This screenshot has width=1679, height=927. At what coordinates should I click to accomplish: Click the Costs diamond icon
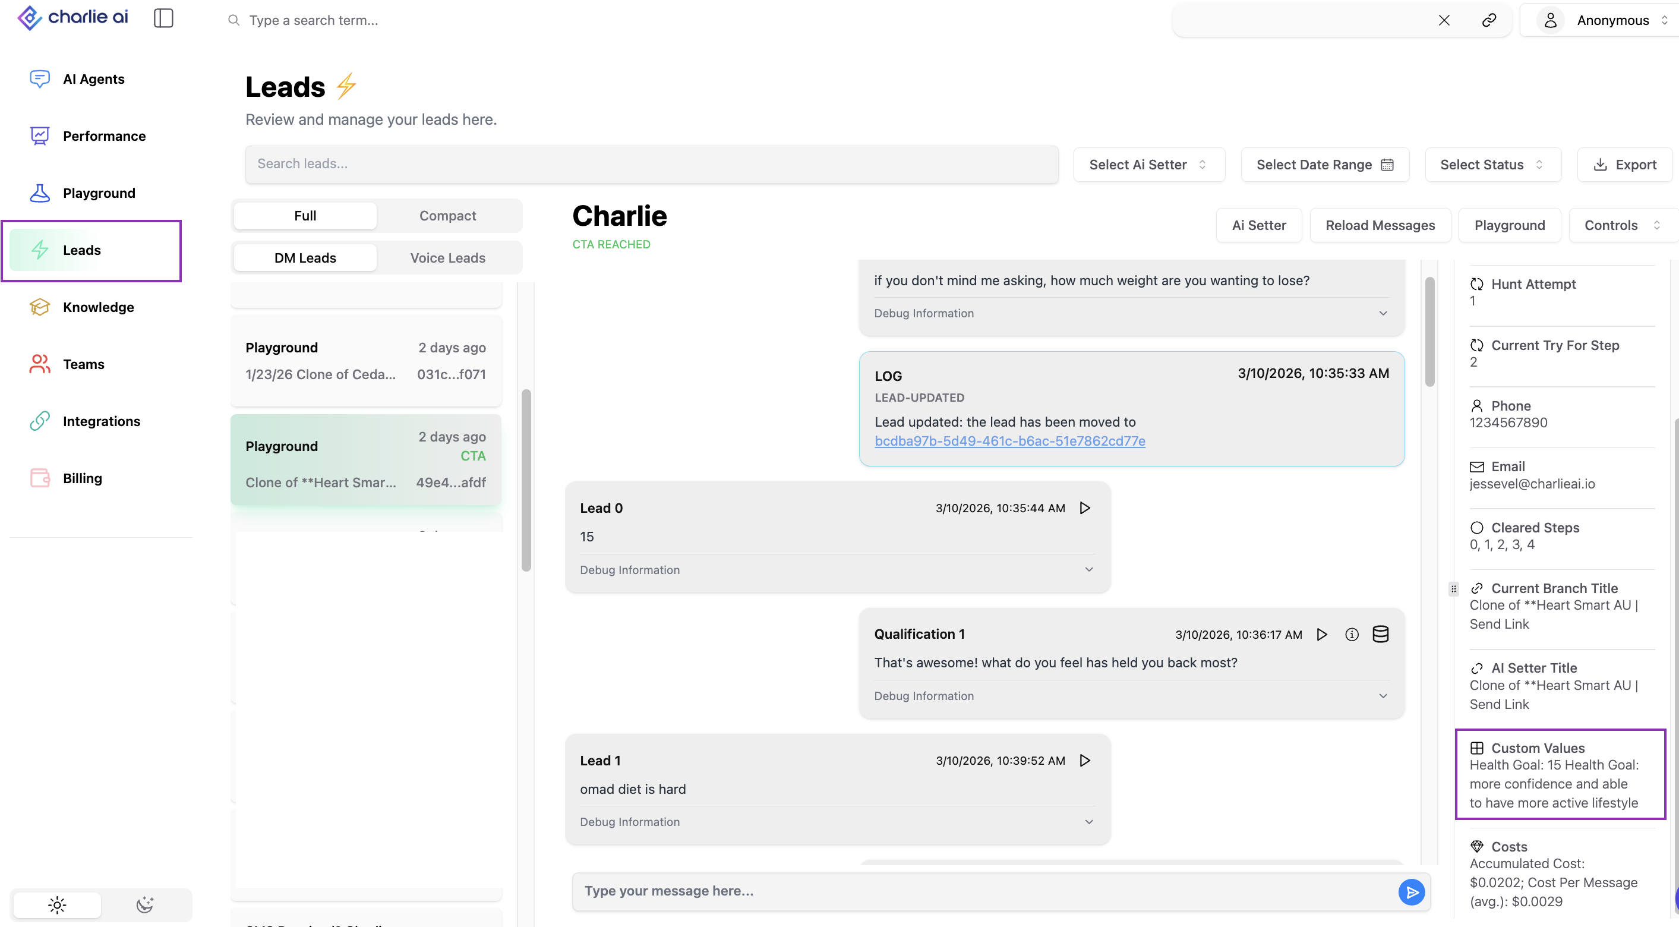pos(1476,847)
